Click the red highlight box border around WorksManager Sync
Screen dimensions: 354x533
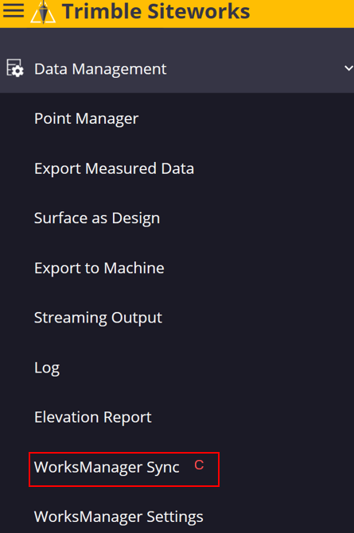(124, 453)
